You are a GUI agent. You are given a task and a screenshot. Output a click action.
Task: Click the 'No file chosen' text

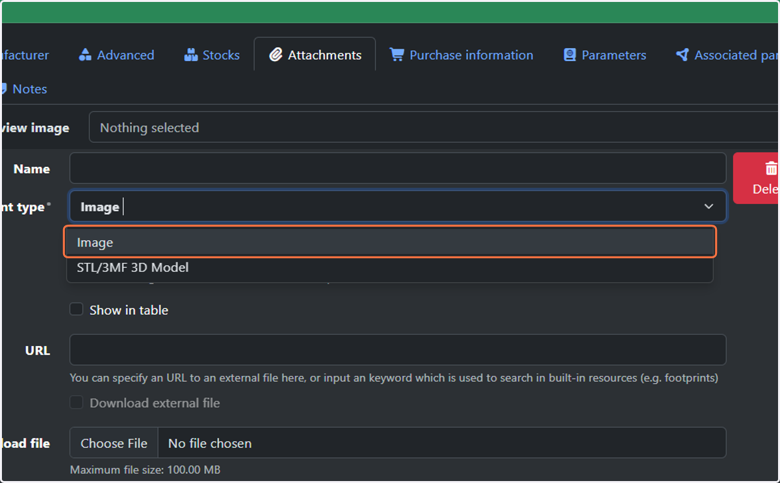pos(210,443)
